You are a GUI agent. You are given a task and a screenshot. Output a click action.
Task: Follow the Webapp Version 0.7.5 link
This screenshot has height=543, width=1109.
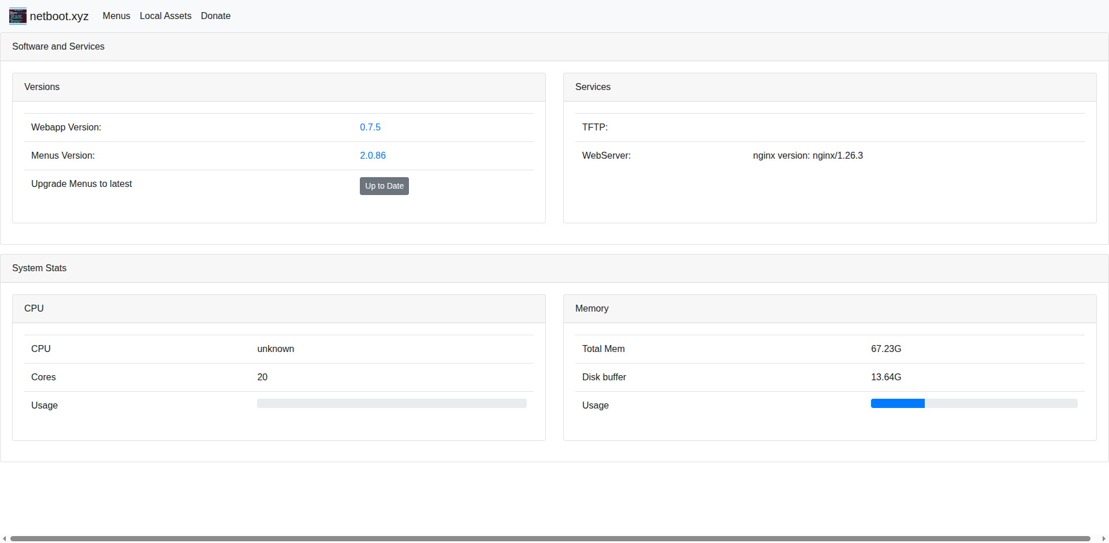point(370,128)
